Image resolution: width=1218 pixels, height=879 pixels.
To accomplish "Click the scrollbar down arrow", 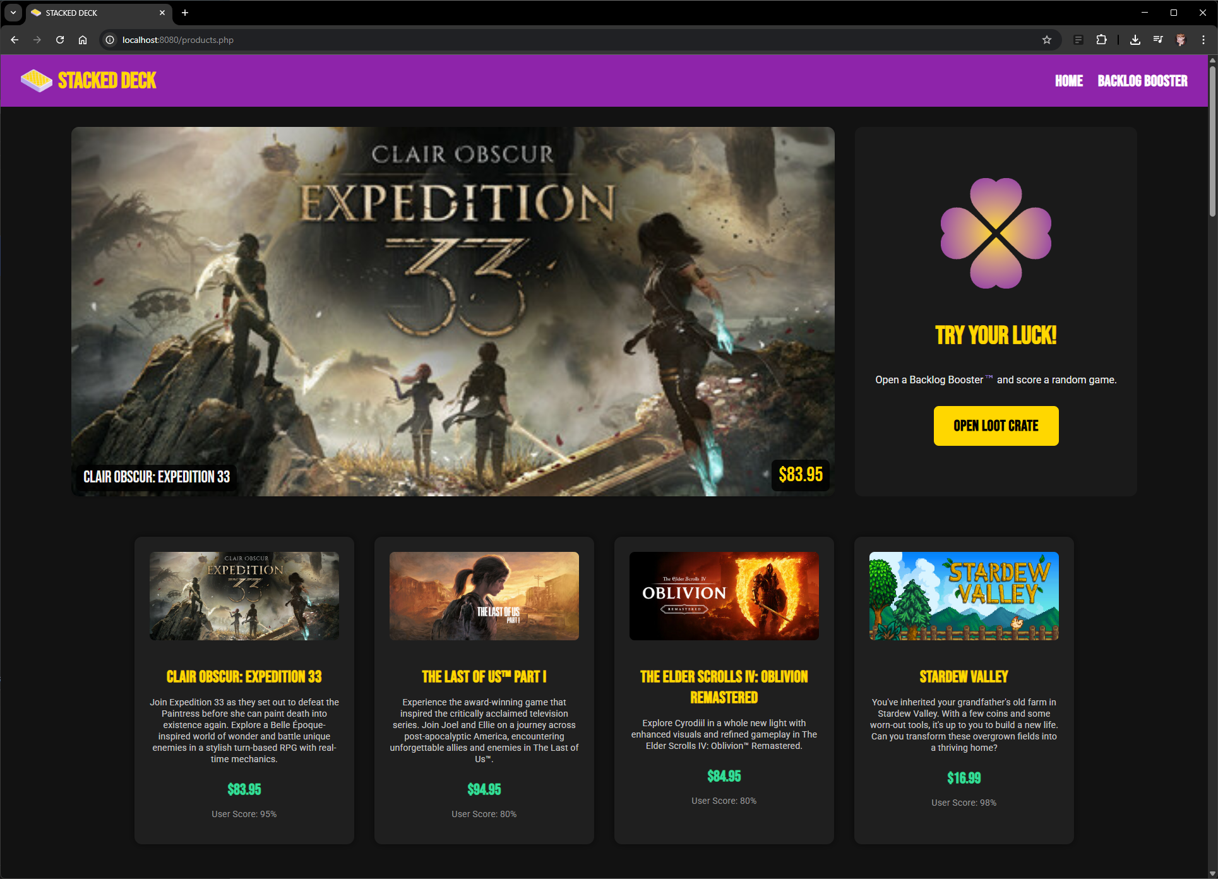I will click(x=1212, y=873).
